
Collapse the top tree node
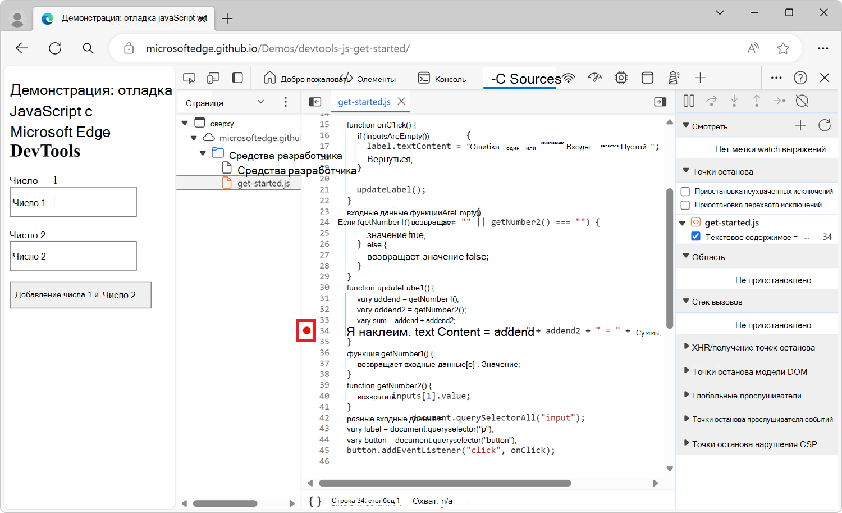pyautogui.click(x=185, y=122)
